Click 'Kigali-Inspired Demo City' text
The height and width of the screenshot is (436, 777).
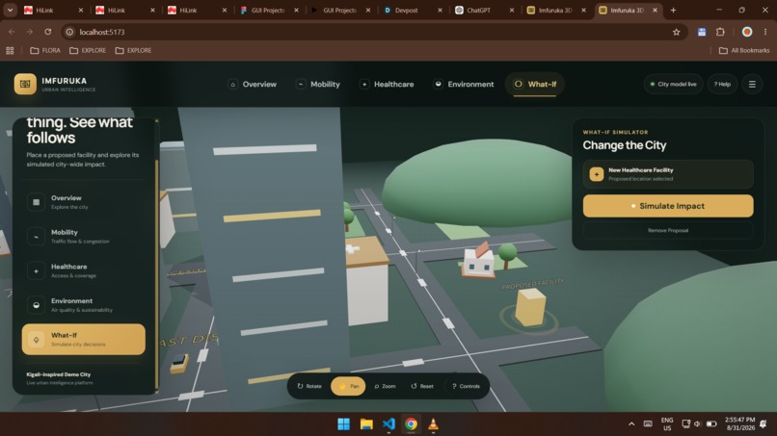click(59, 374)
